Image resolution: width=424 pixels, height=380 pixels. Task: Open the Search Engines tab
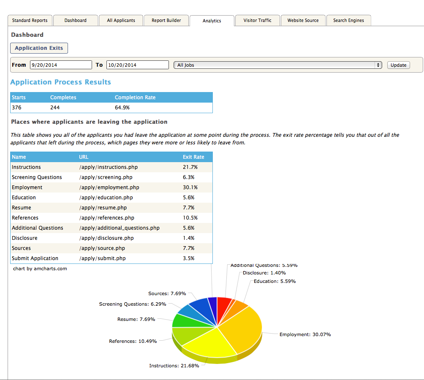(348, 20)
